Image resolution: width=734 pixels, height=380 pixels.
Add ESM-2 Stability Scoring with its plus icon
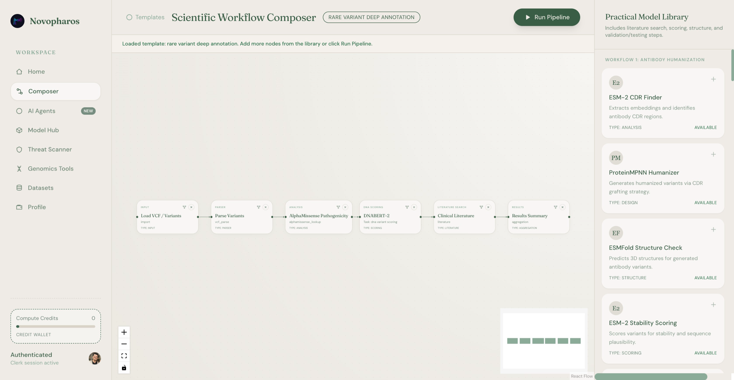(714, 304)
